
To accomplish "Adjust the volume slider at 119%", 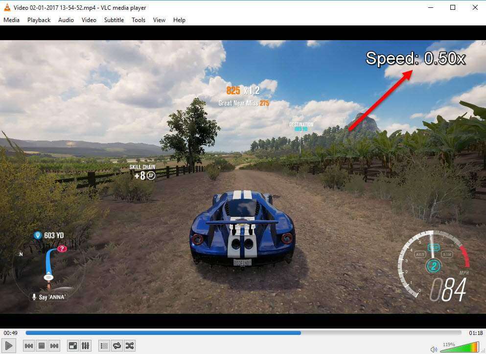I will coord(460,347).
